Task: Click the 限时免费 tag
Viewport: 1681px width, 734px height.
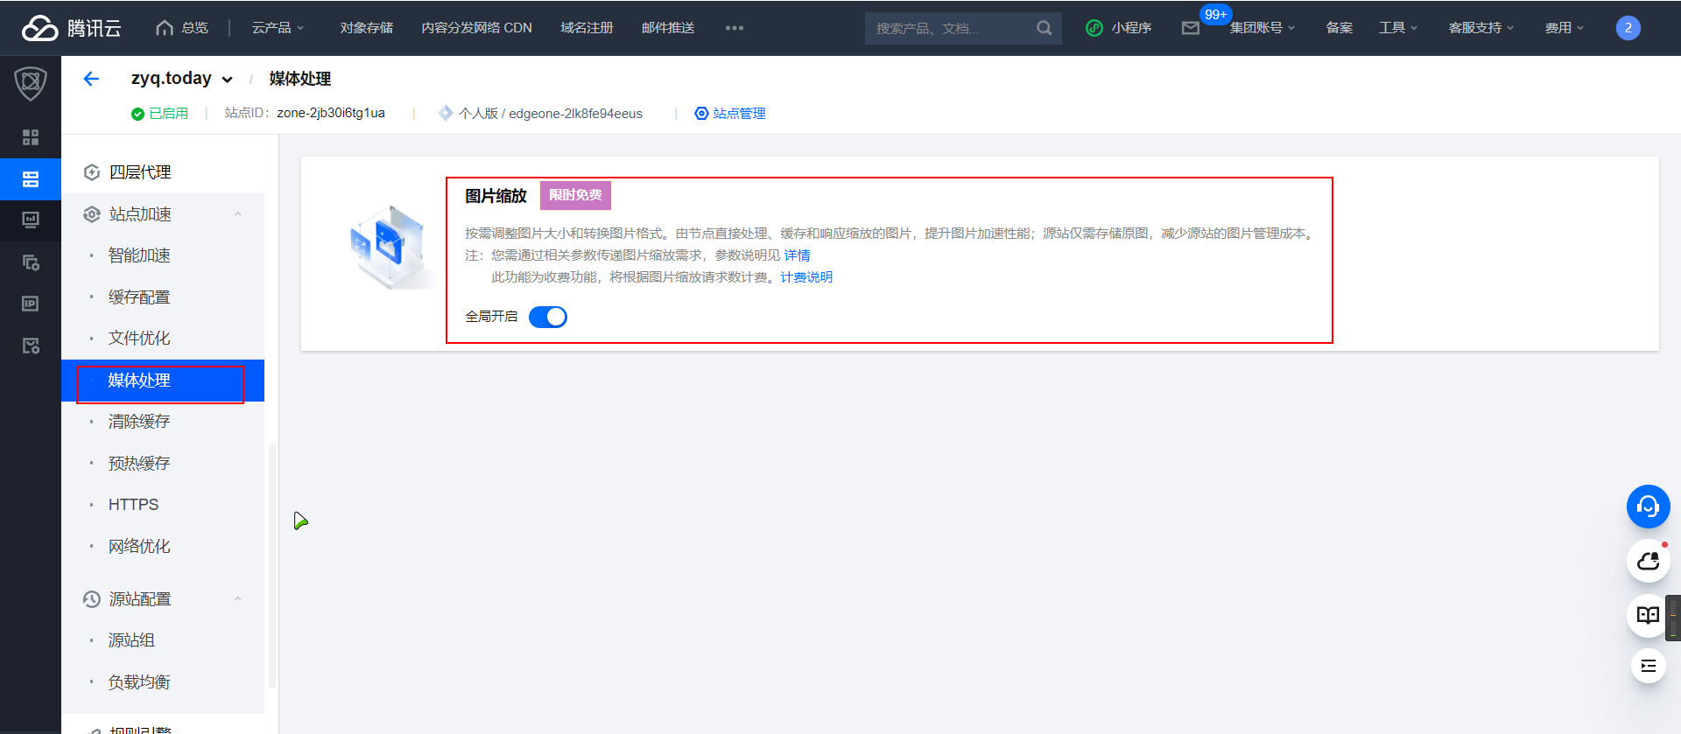Action: [575, 195]
